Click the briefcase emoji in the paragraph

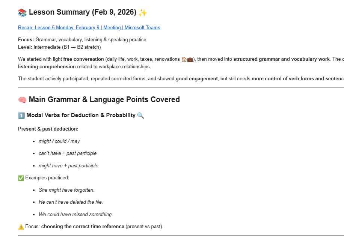click(190, 59)
